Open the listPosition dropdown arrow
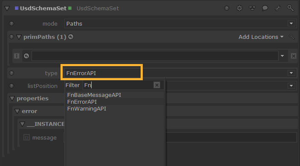Viewport: 300px width, 166px height. (291, 86)
